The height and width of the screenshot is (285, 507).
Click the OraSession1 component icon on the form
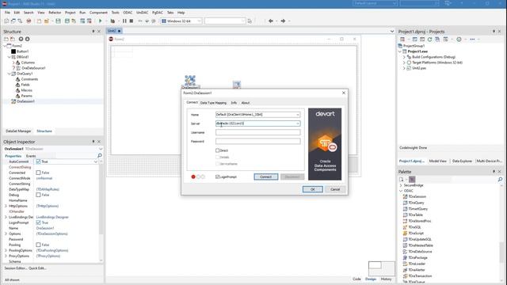(x=190, y=80)
